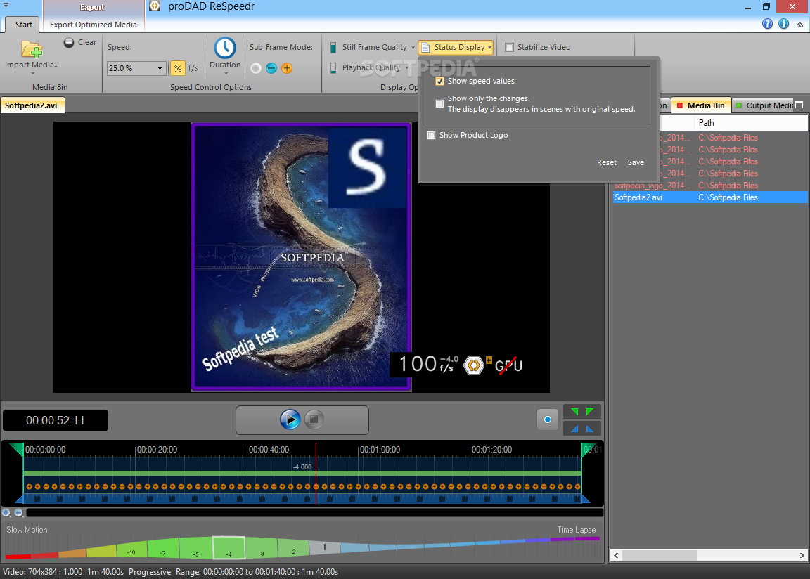This screenshot has width=810, height=579.
Task: Expand the Still Frame Quality dropdown
Action: 413,48
